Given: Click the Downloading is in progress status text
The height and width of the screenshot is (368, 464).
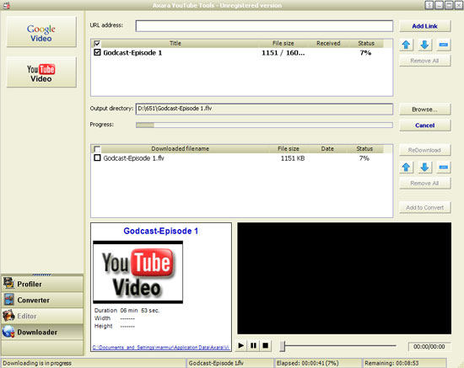Looking at the screenshot, I should 37,363.
